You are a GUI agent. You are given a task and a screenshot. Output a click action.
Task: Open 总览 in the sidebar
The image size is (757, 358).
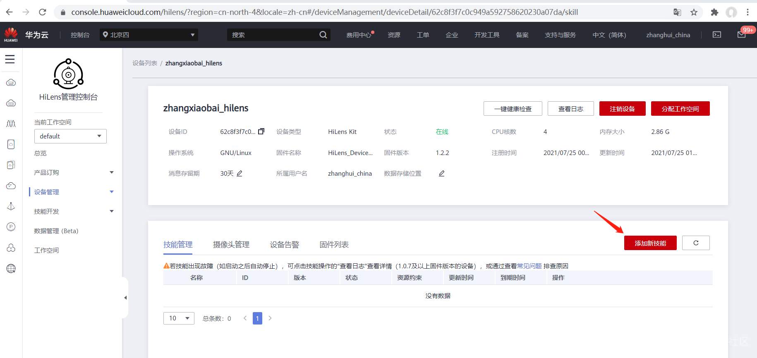41,153
